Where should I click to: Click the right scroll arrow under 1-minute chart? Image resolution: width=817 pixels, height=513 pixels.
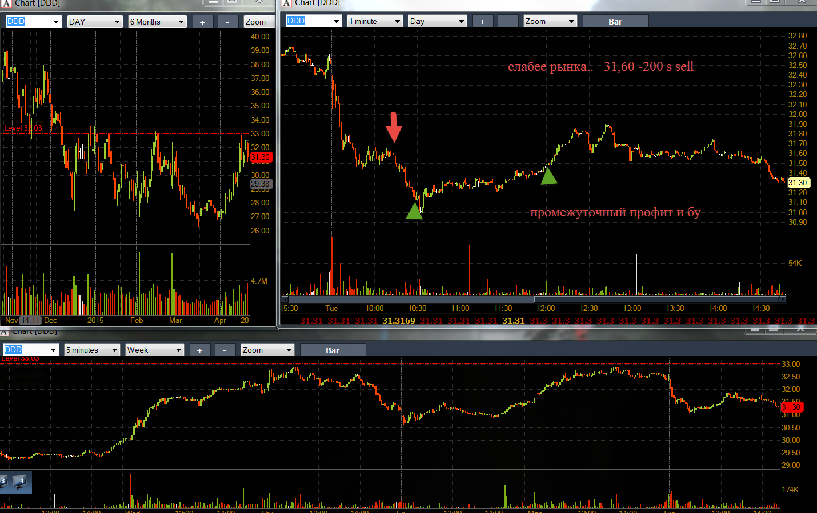(783, 299)
